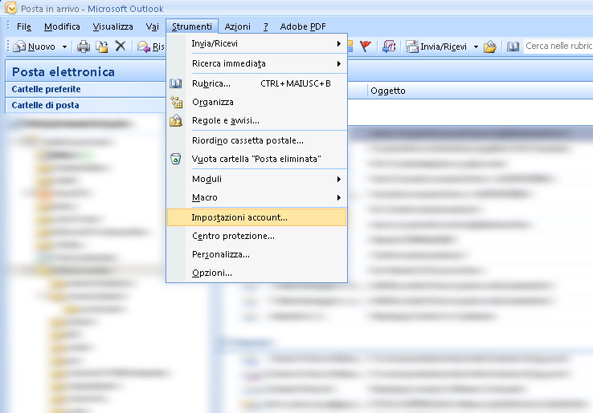Screen dimensions: 593x413
Task: Click the Nuovo new mail button
Action: [35, 47]
